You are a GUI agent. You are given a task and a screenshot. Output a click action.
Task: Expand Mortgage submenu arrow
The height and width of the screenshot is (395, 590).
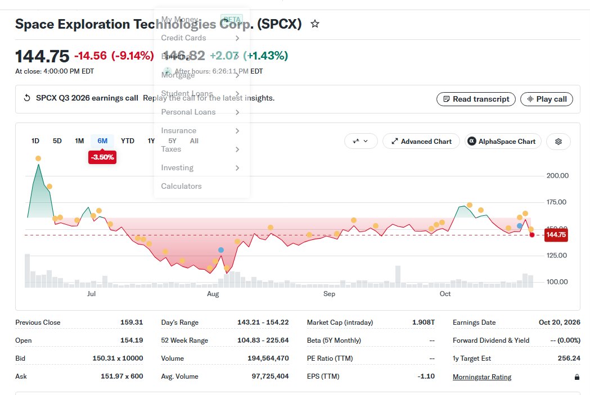pyautogui.click(x=237, y=75)
